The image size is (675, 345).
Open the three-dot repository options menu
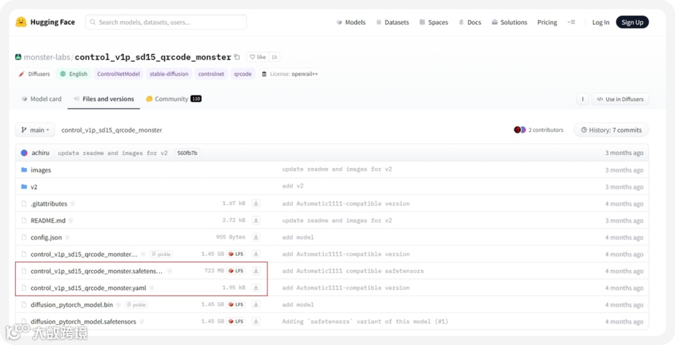point(582,99)
